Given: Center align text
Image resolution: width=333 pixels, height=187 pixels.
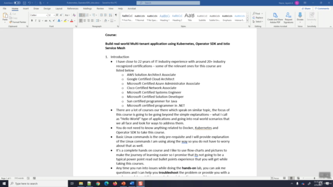Looking at the screenshot, I should 84,21.
